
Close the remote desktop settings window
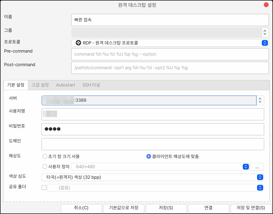click(x=267, y=5)
